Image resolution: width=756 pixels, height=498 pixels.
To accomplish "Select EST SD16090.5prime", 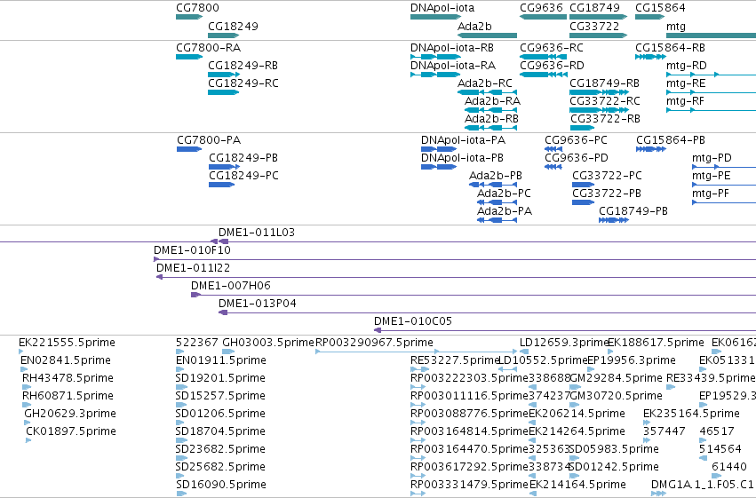I will (x=182, y=494).
